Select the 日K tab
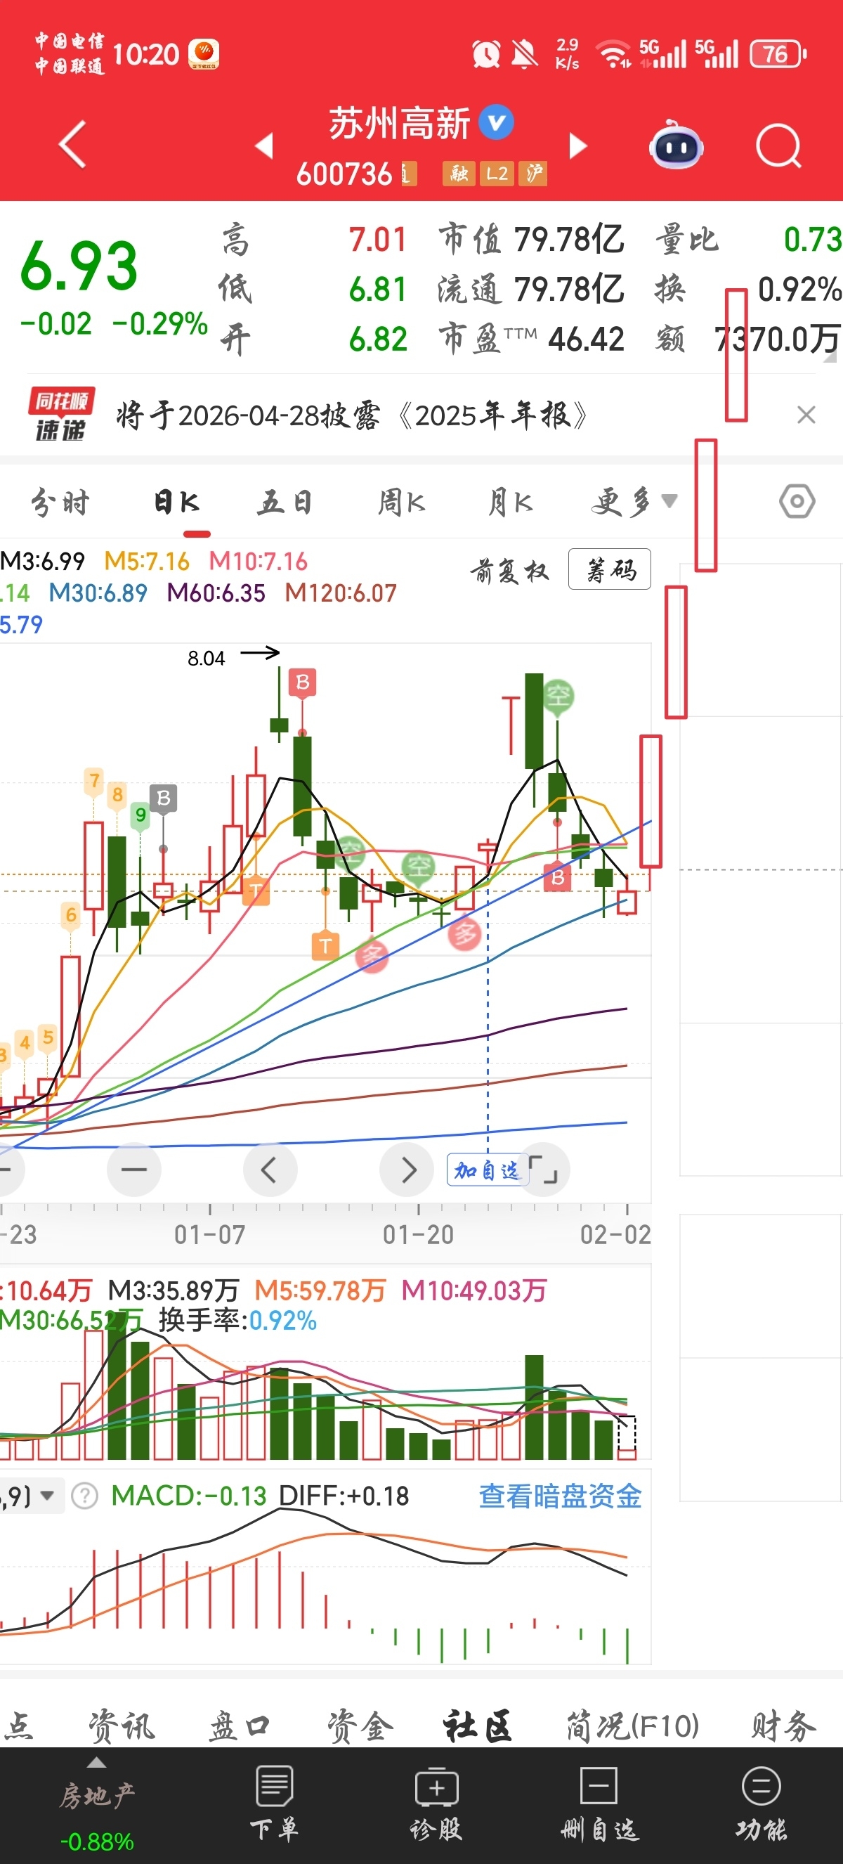The image size is (843, 1864). point(176,501)
